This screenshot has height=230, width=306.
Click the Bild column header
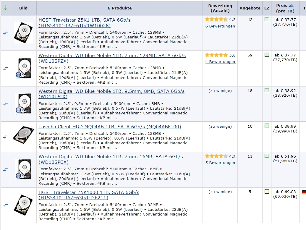(x=23, y=8)
